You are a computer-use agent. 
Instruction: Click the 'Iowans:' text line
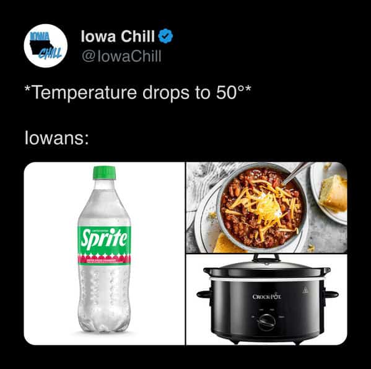pos(57,138)
